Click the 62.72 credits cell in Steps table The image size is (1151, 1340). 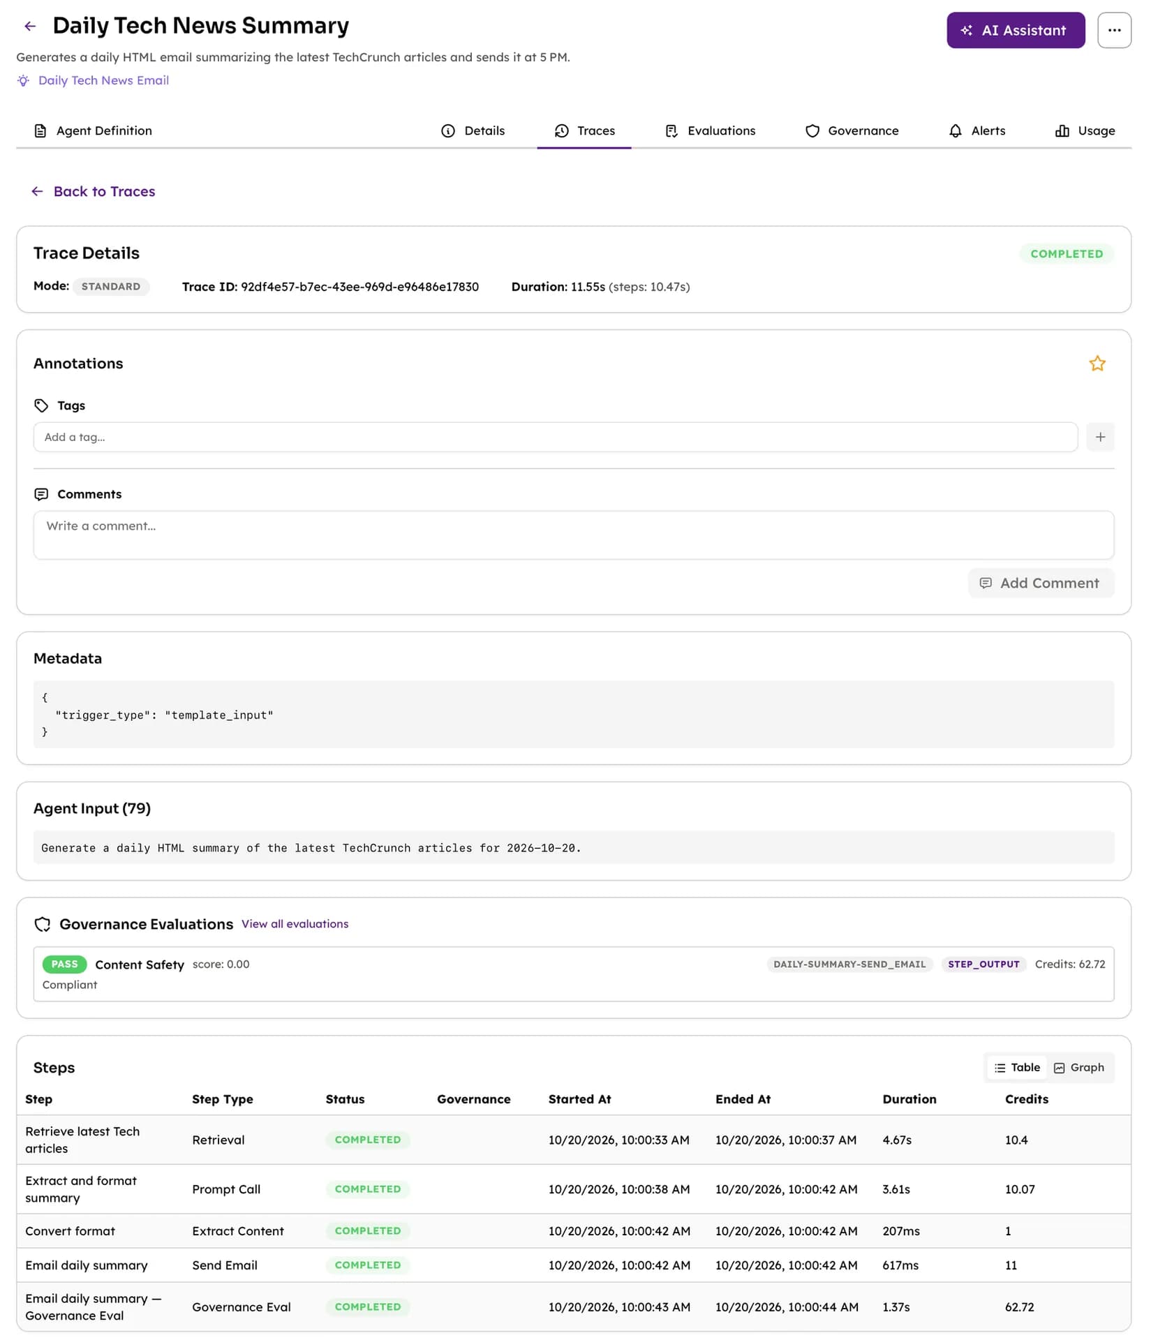1019,1306
